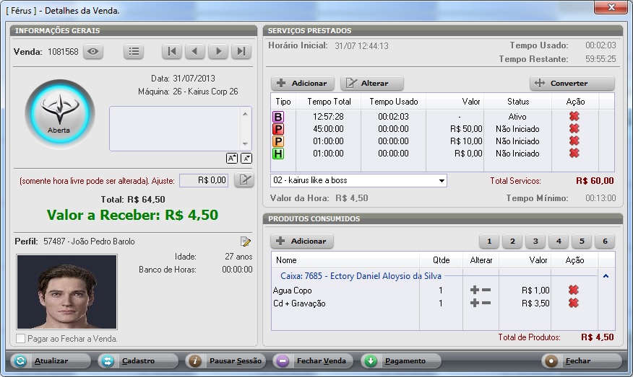Viewport: 633px width, 377px height.
Task: Click the green H type icon
Action: (278, 154)
